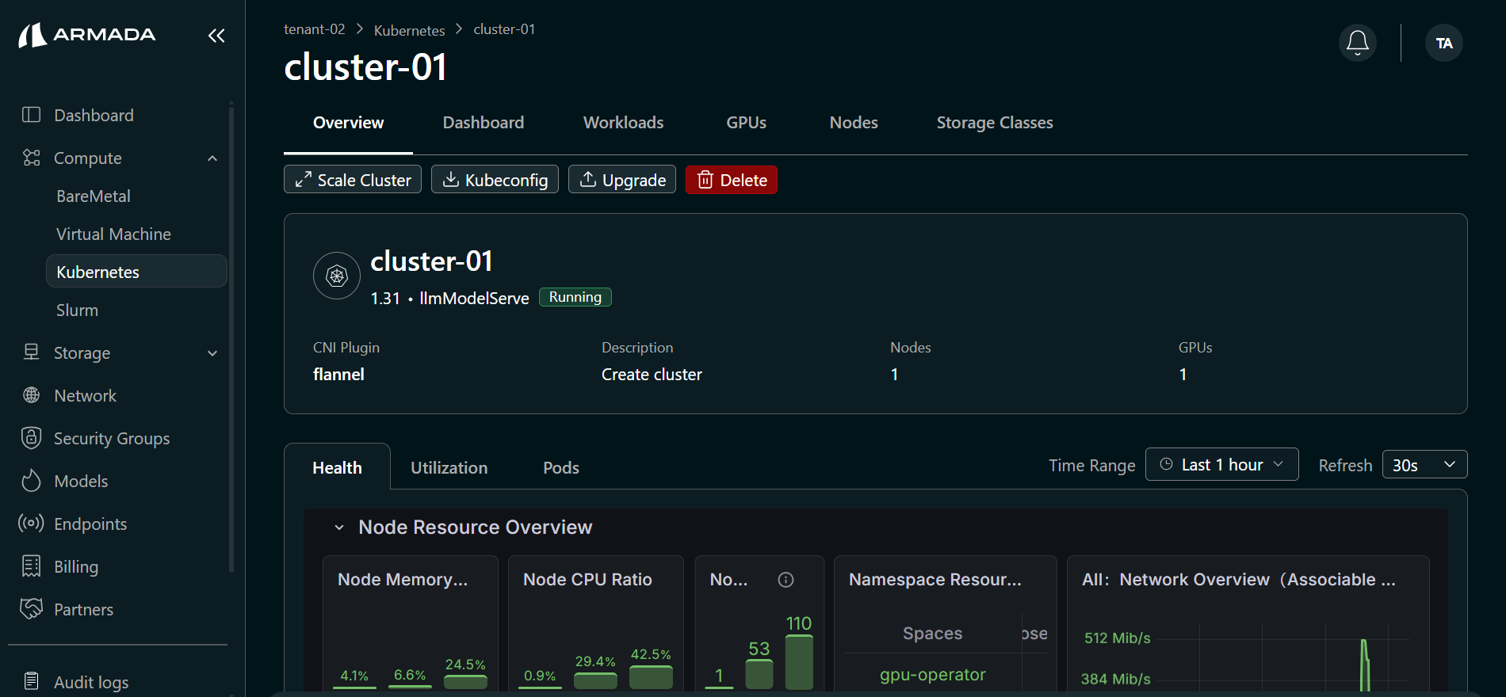1506x697 pixels.
Task: Click the Endpoints broadcast icon
Action: (x=31, y=524)
